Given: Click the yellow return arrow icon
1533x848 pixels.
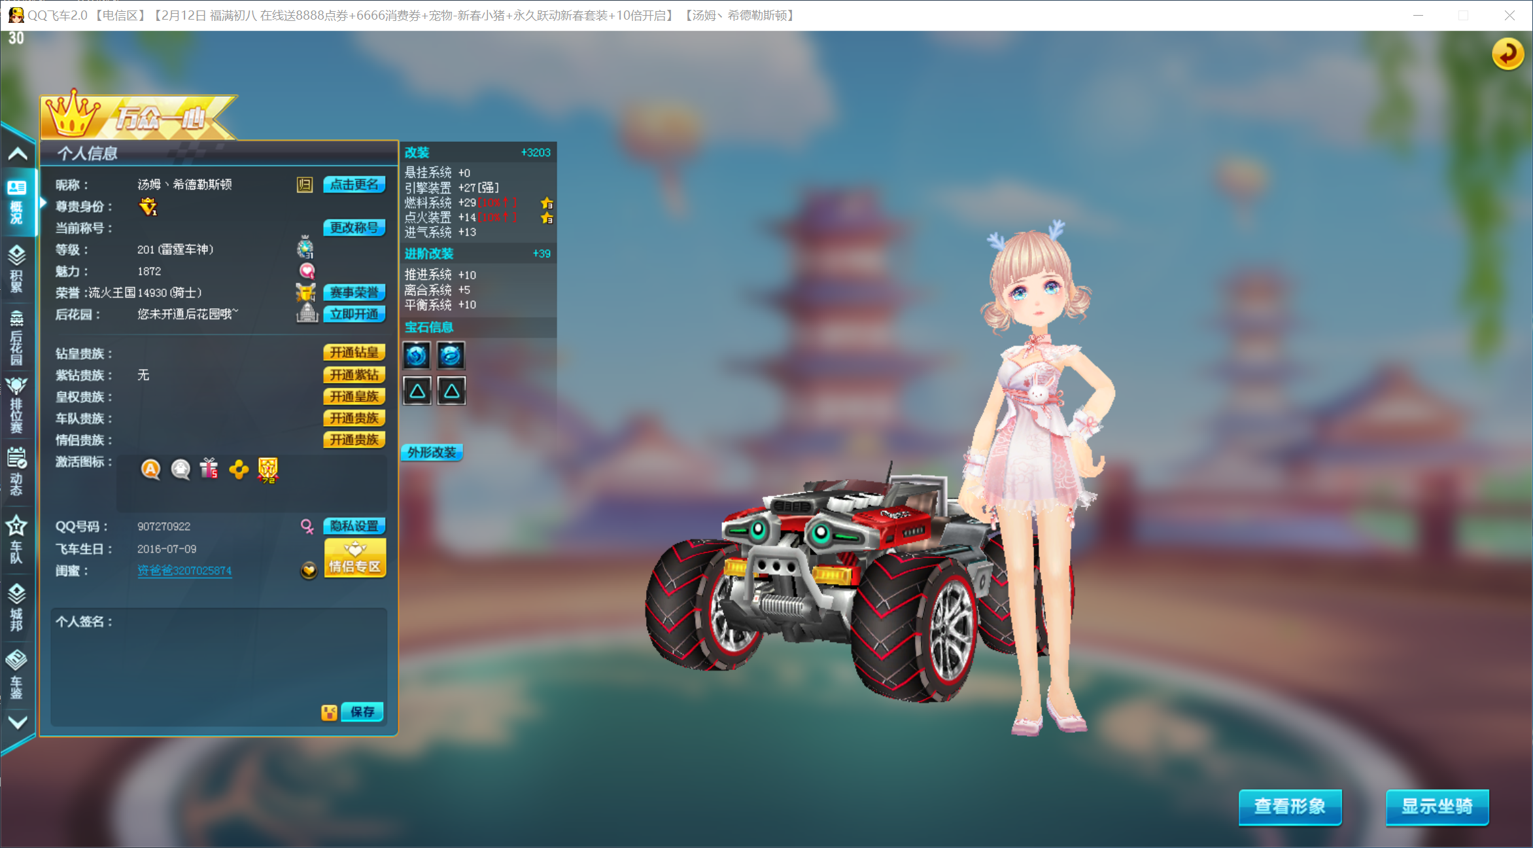Looking at the screenshot, I should coord(1507,54).
